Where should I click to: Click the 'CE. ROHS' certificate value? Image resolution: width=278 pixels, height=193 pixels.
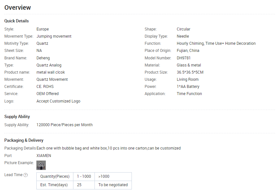[45, 87]
